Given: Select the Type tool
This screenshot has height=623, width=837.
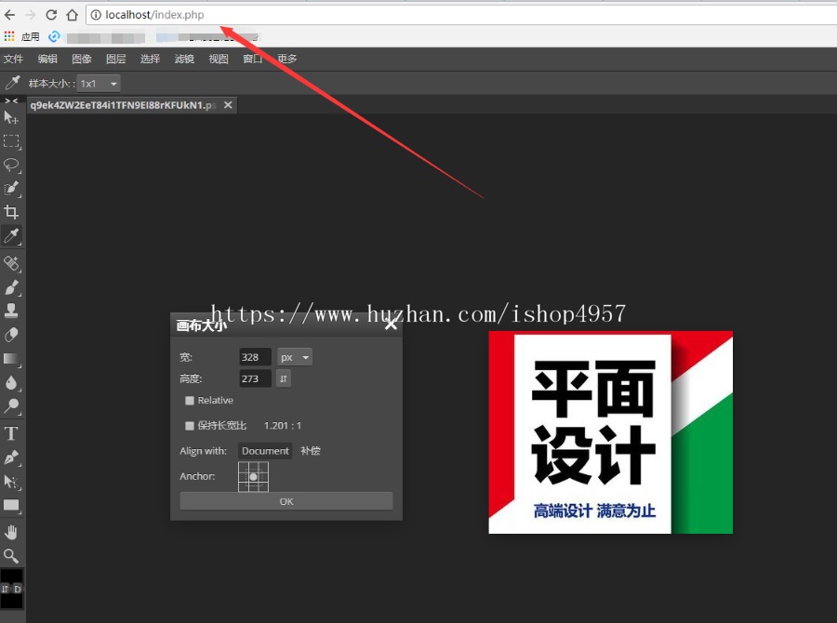Looking at the screenshot, I should click(11, 433).
